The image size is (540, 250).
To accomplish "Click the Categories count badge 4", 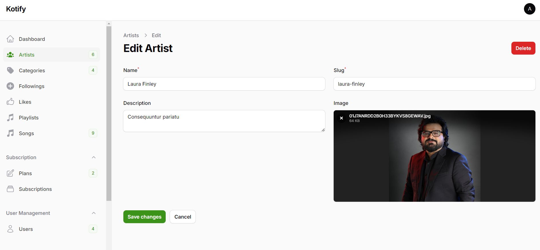I will pos(93,70).
